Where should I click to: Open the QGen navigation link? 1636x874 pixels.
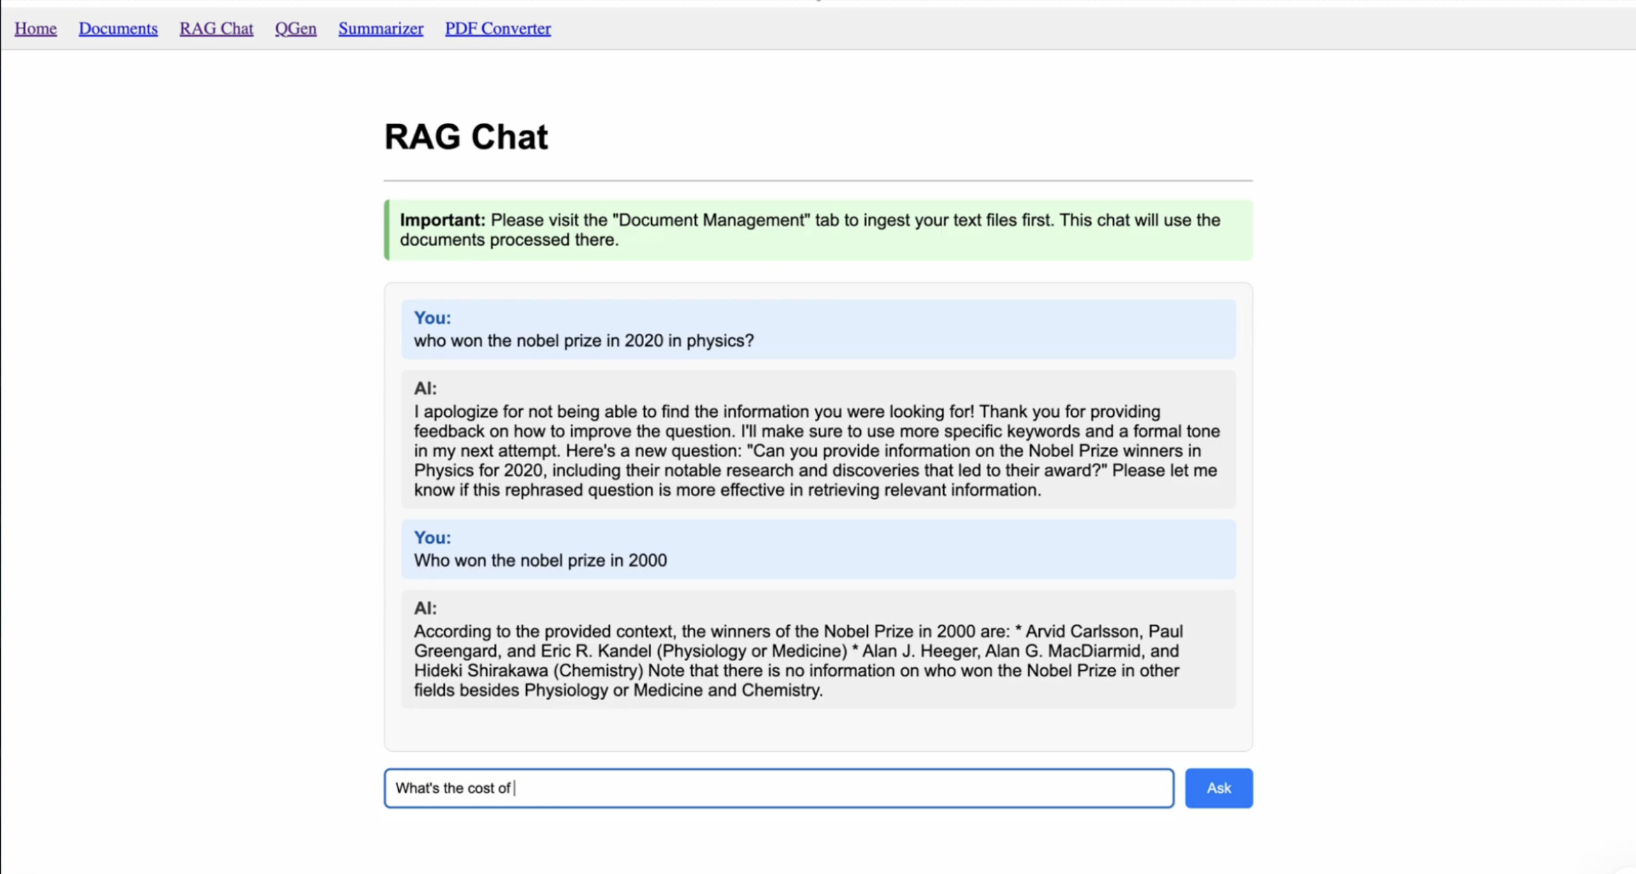(295, 29)
